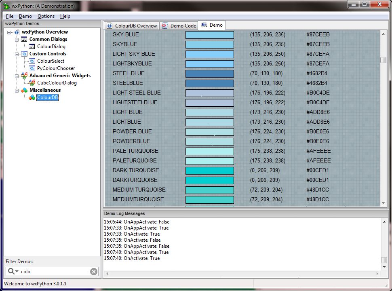Click the MEDIUM TURQUOISE colour swatch

(210, 190)
